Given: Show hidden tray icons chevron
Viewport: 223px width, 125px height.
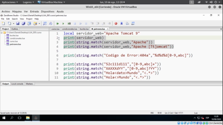Looking at the screenshot, I should tap(195, 118).
